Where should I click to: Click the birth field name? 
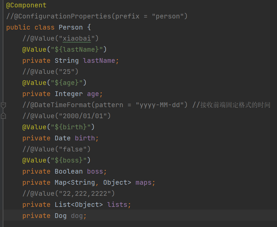85,138
